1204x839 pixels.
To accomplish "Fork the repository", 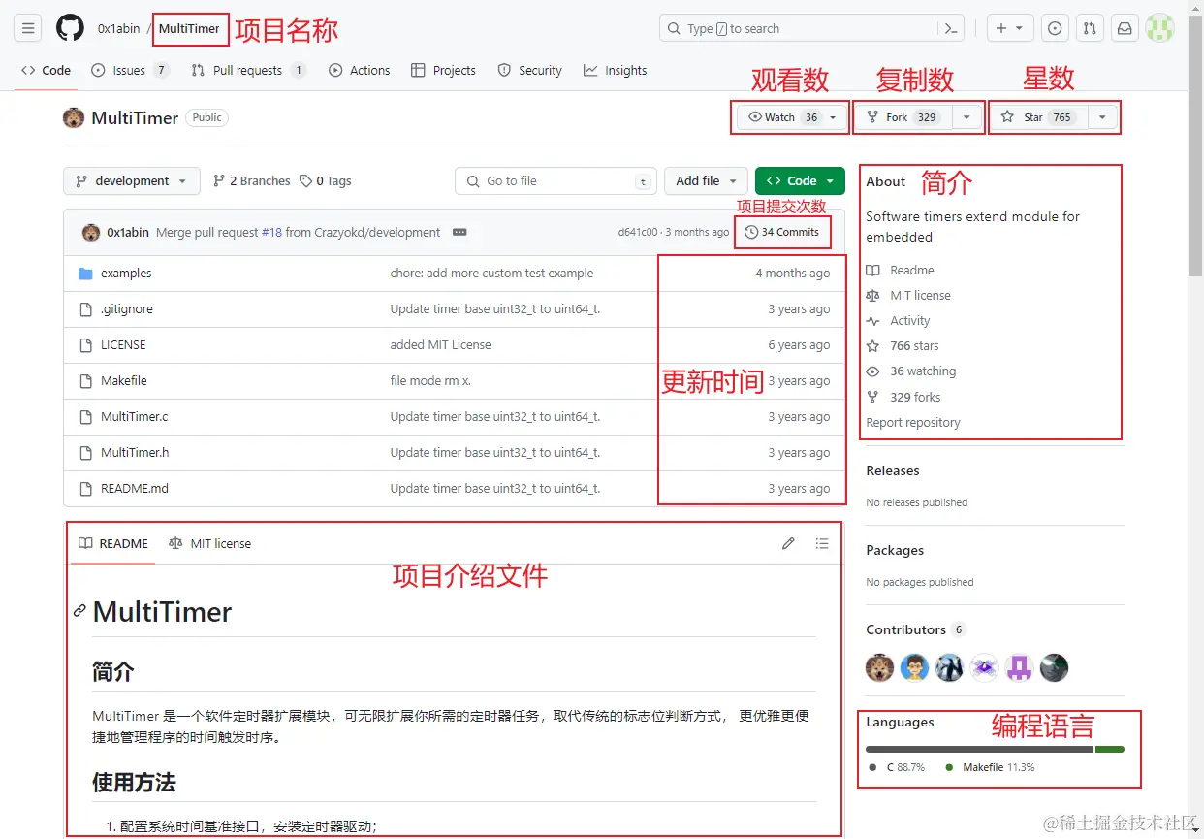I will click(903, 117).
